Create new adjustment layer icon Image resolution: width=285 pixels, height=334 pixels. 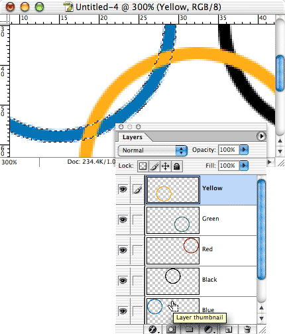pyautogui.click(x=209, y=329)
